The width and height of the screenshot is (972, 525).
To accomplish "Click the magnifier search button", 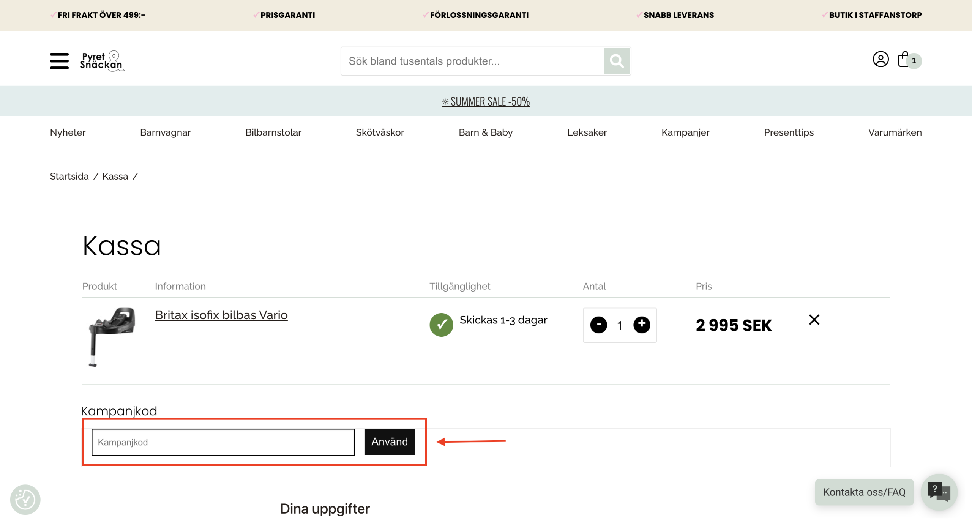I will [x=617, y=61].
